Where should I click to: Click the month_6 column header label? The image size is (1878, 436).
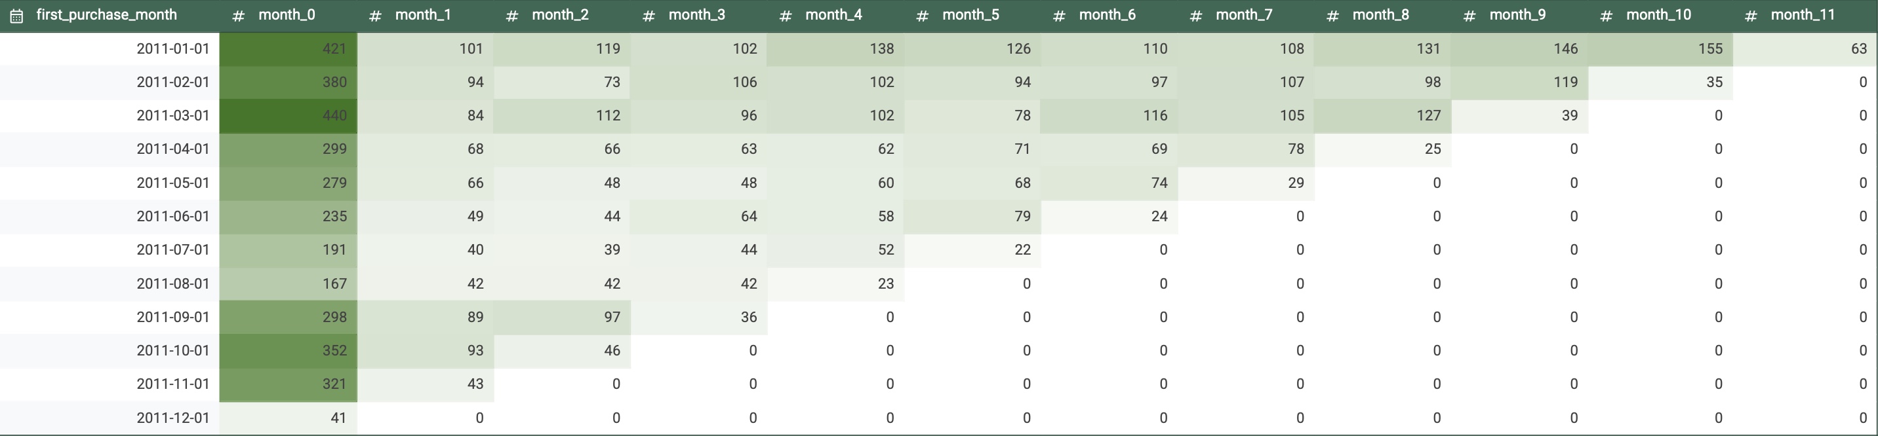pyautogui.click(x=1107, y=14)
